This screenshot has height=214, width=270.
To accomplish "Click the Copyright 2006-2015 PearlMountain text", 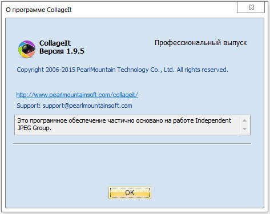I will click(122, 70).
